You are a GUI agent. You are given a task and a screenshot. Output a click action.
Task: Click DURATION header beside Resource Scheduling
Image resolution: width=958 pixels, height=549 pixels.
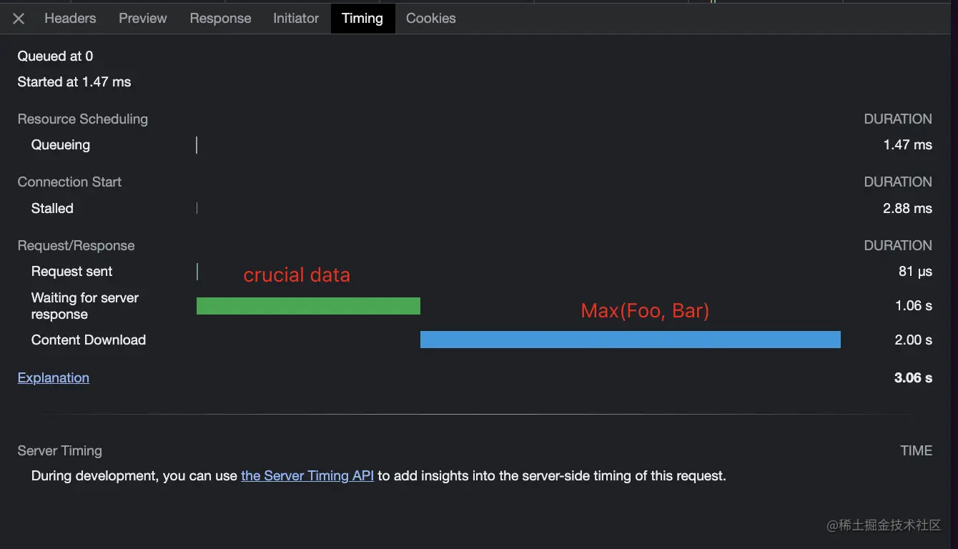click(898, 119)
